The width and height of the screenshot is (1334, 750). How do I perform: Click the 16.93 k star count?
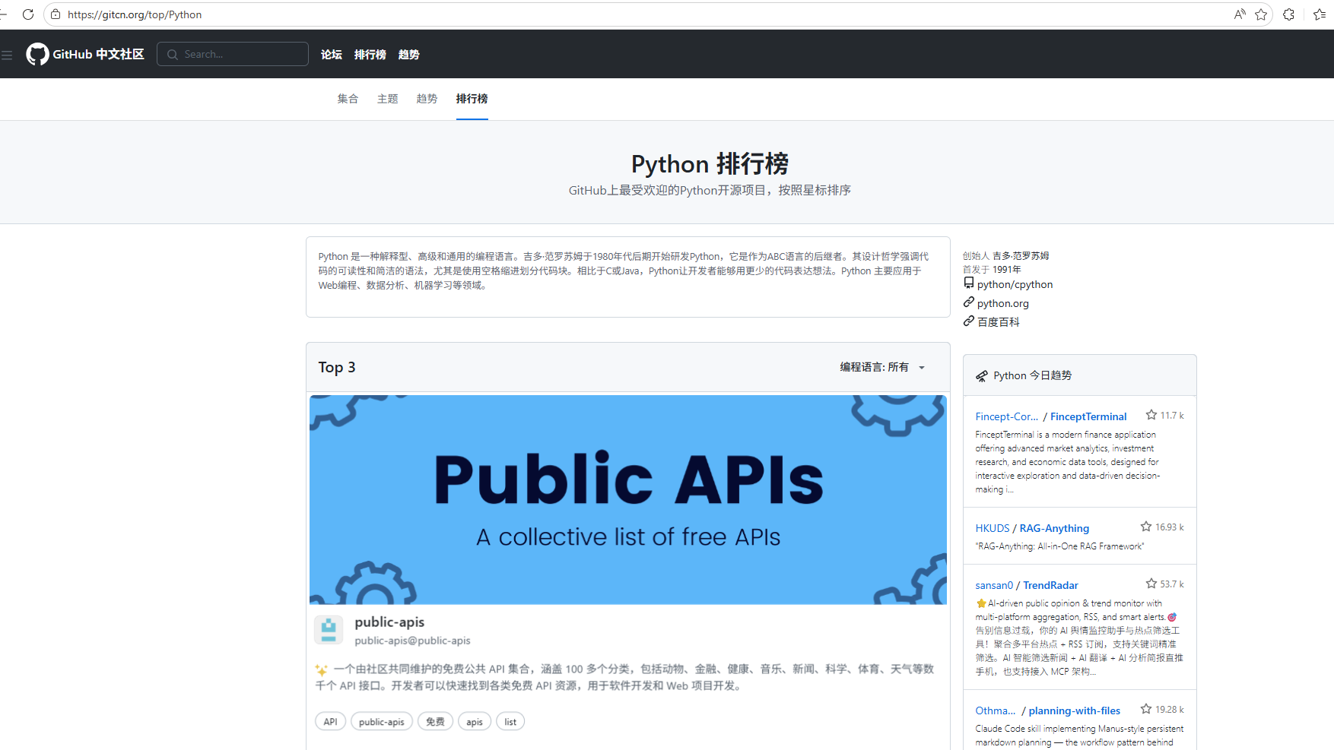click(1170, 527)
